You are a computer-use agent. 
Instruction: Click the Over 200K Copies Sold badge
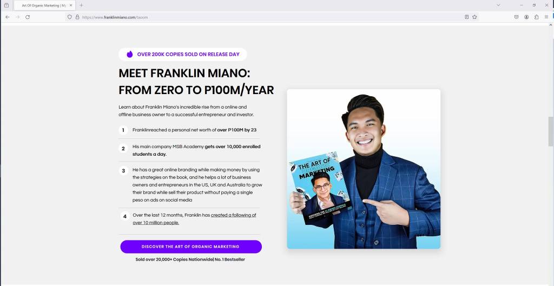183,55
